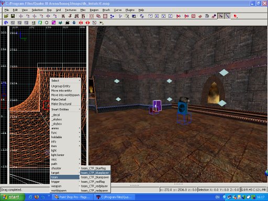Click the z-axis Flip toolbar icon
The image size is (268, 201).
[48, 16]
